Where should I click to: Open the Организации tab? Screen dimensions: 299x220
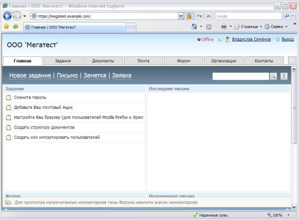tap(224, 61)
